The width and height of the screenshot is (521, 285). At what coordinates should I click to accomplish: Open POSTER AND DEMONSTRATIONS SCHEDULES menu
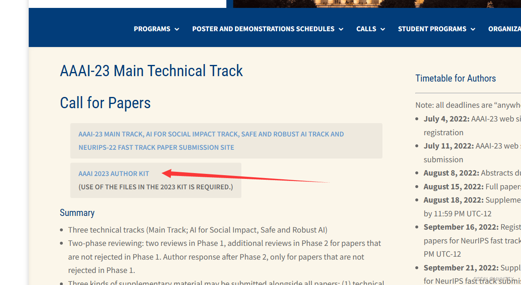[x=263, y=29]
